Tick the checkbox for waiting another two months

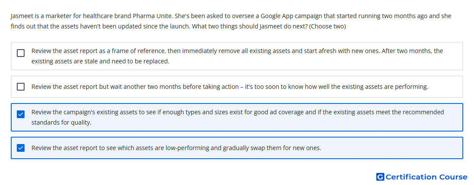tap(21, 87)
